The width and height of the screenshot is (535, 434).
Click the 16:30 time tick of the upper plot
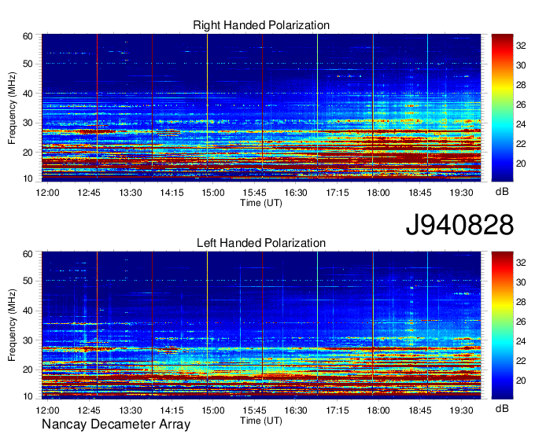pos(296,193)
